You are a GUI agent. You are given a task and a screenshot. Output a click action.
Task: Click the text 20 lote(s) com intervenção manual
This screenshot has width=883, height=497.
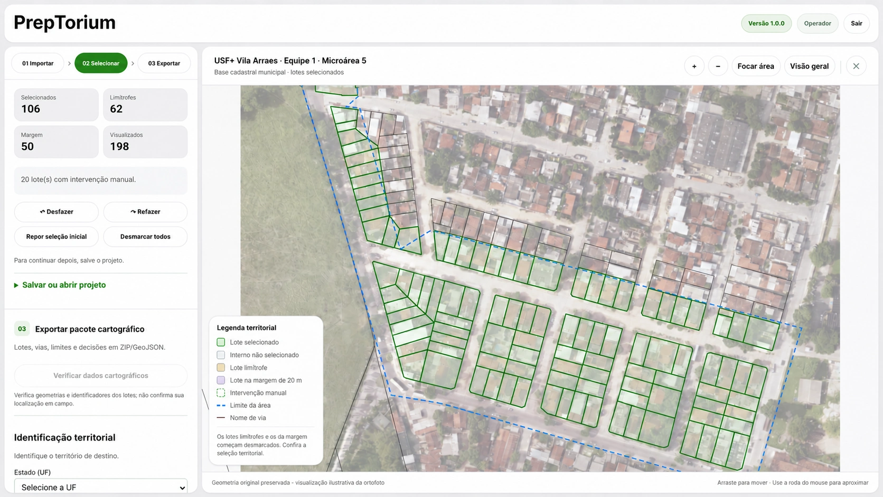79,180
